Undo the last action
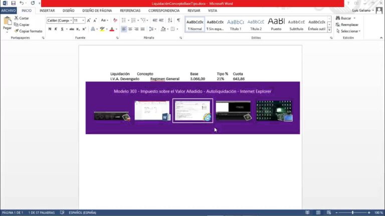Screen dimensions: 385x216 [22, 3]
